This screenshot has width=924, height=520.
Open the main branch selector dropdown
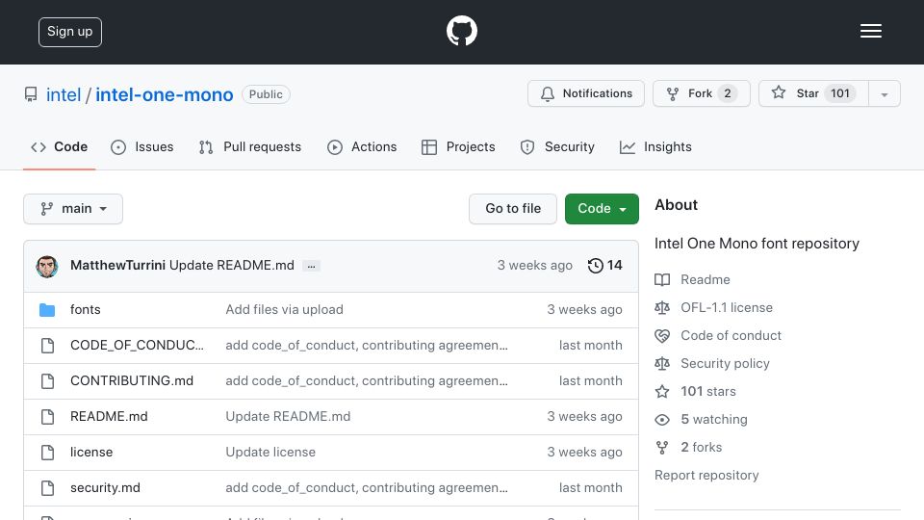point(73,209)
